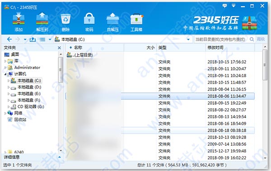
Task: Click the folder tree scrollbar thumb
Action: pos(61,70)
